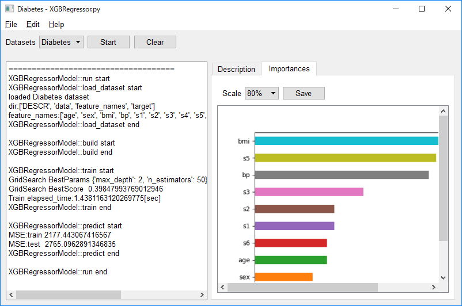Click the cyan bmi importance bar

pos(347,141)
